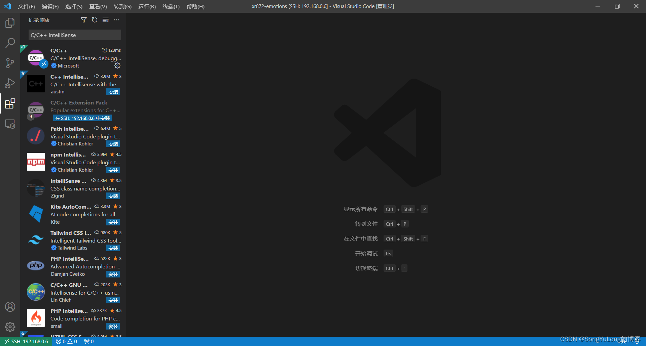Click the C++ Intellisense austin extension icon
646x346 pixels.
36,84
